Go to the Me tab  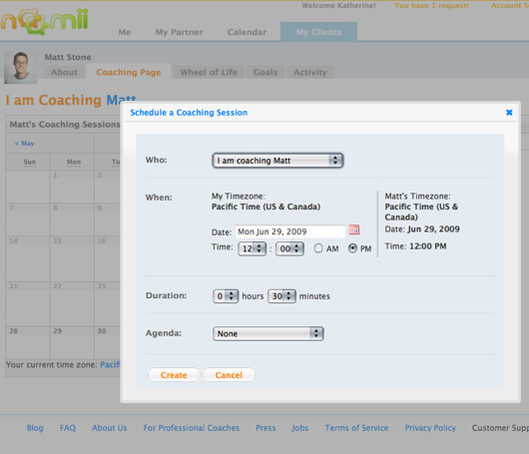click(x=125, y=32)
